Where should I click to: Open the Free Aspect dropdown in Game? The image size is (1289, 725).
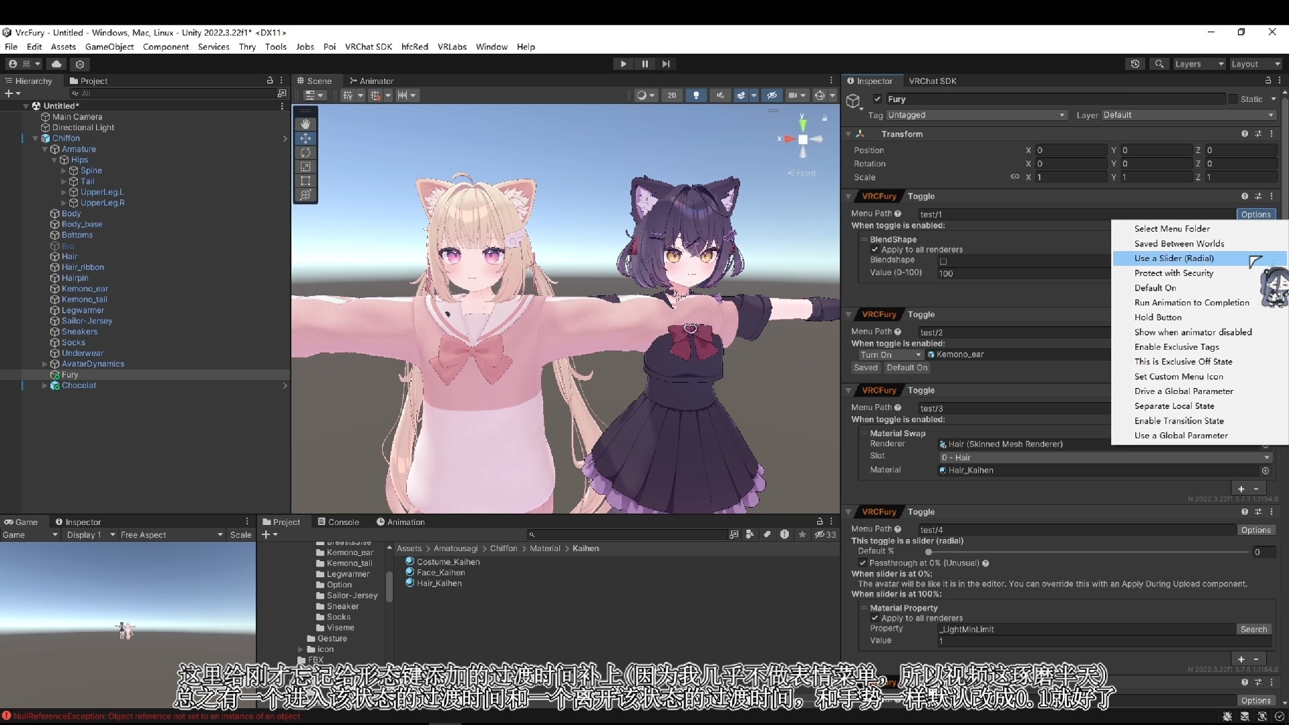pos(171,535)
